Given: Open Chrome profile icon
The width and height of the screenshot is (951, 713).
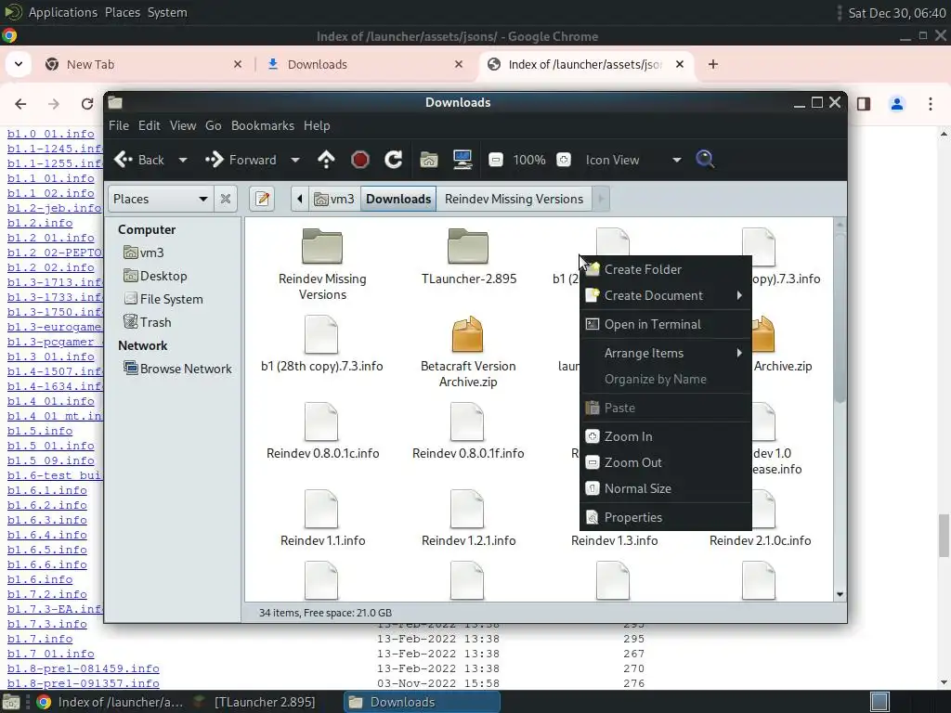Looking at the screenshot, I should [897, 104].
